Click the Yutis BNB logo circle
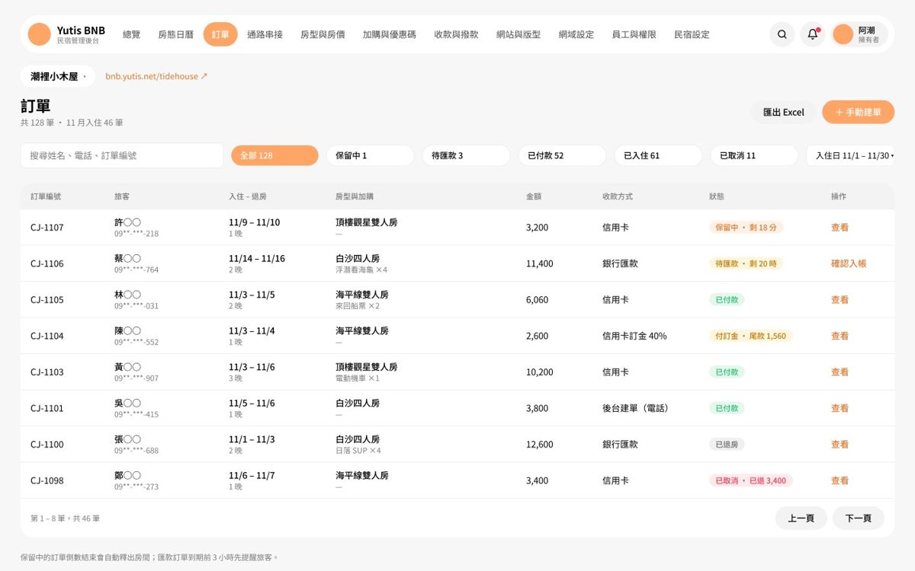The image size is (915, 571). coord(40,34)
